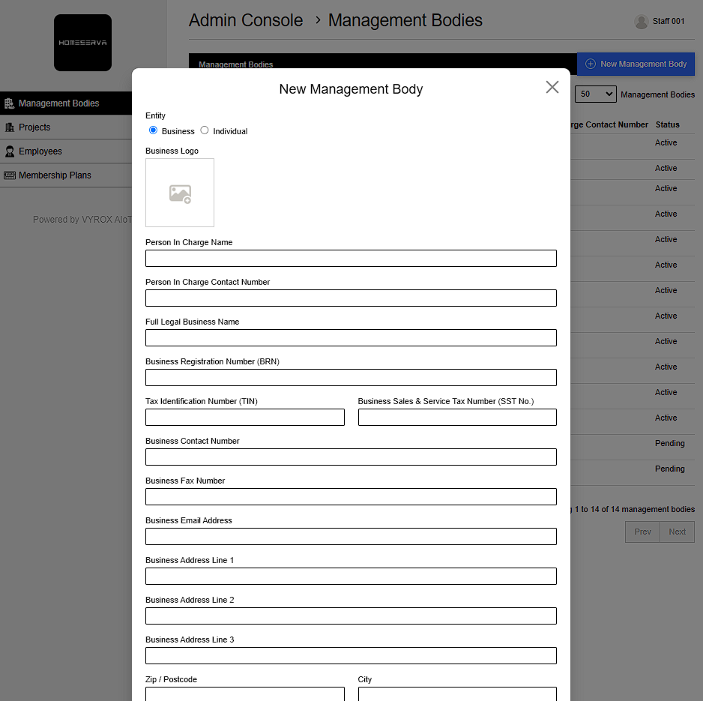The height and width of the screenshot is (701, 703).
Task: Focus the Tax Identification Number (TIN) field
Action: pos(245,418)
